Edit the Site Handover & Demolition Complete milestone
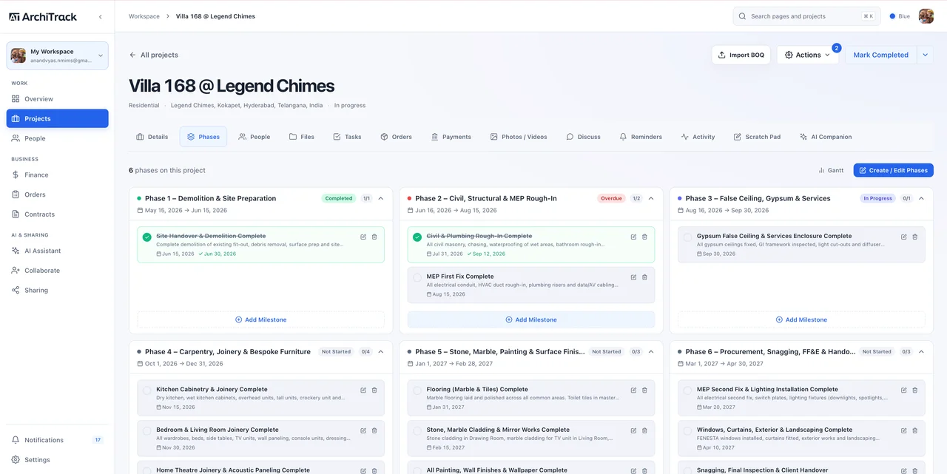 (363, 237)
